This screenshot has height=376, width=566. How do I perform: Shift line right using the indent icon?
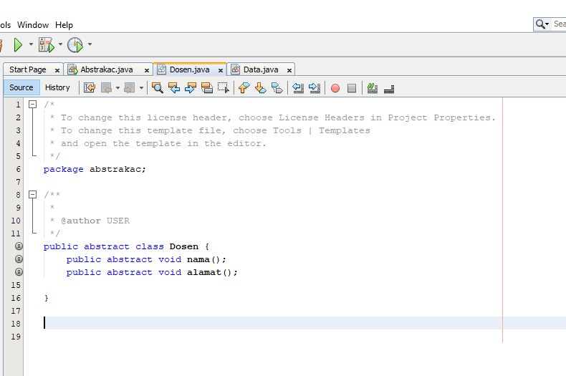(315, 88)
